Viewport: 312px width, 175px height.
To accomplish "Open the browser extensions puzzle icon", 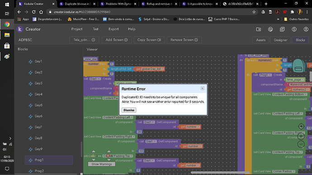I will [x=292, y=12].
